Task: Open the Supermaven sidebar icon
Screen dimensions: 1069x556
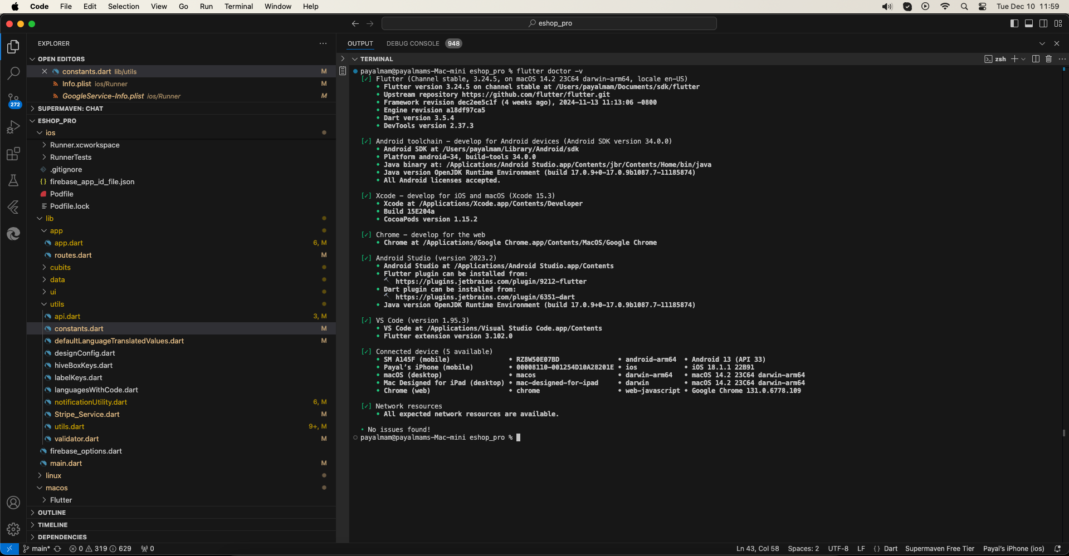Action: pyautogui.click(x=13, y=207)
